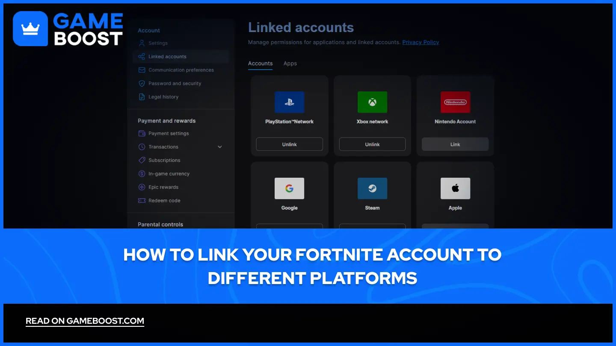Unlink the Xbox network account
This screenshot has height=346, width=616.
point(372,144)
